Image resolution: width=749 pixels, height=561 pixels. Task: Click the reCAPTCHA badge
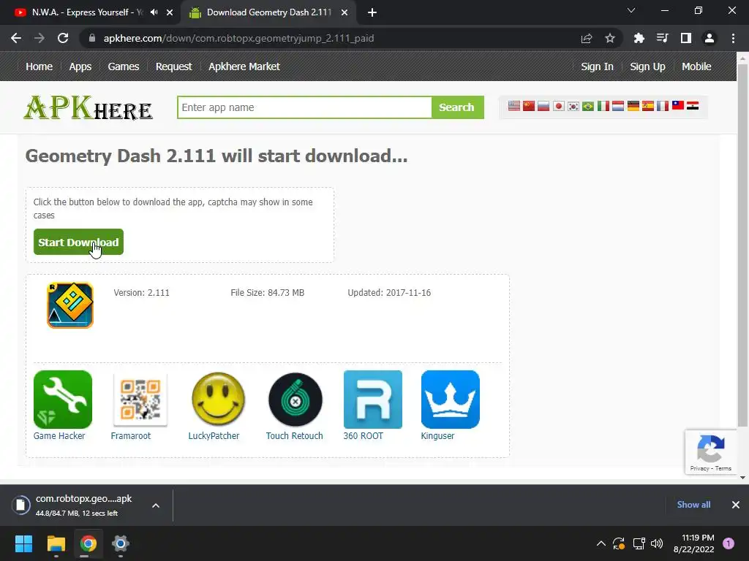click(711, 451)
